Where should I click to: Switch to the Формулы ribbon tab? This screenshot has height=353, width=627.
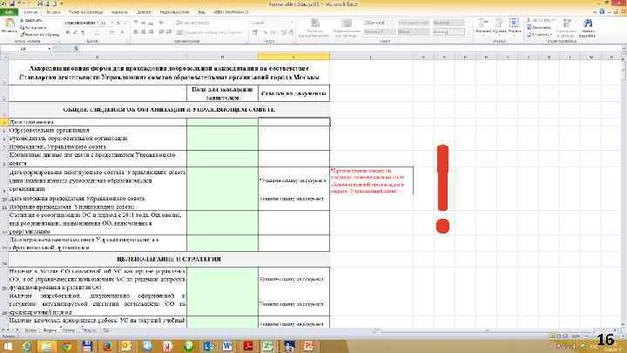tap(119, 12)
